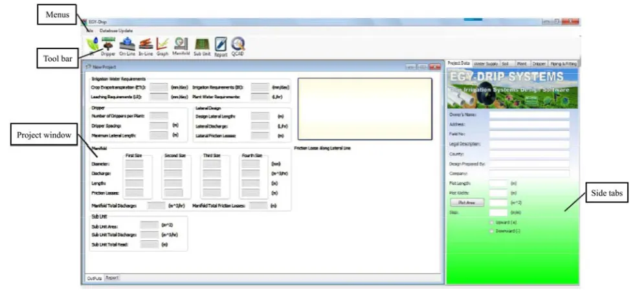The image size is (635, 290).
Task: Click the Plot Area button
Action: click(x=467, y=202)
